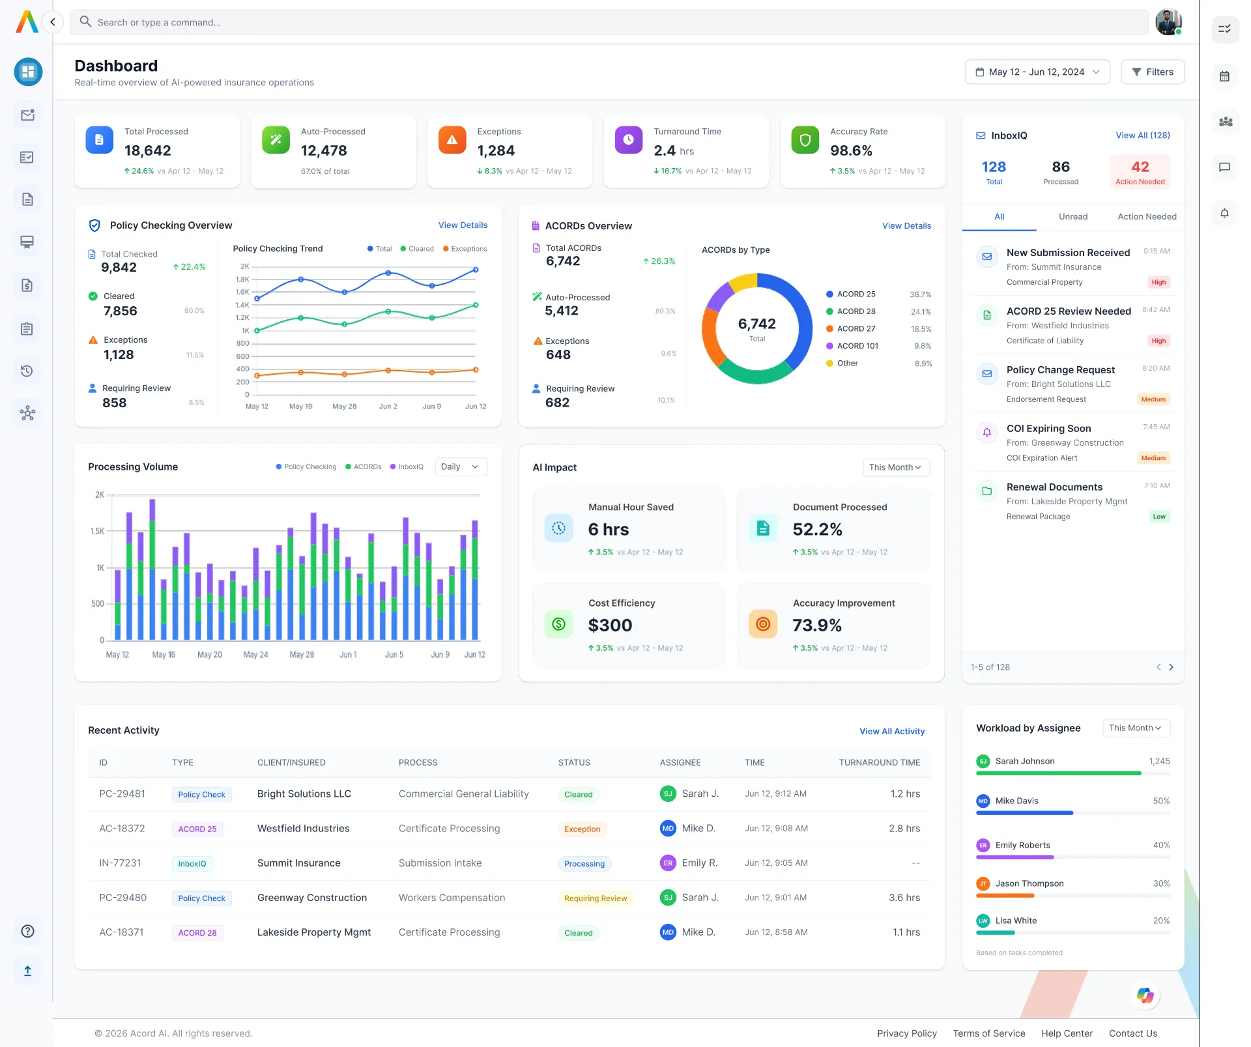Open the team members icon in right rail
The width and height of the screenshot is (1251, 1047).
[x=1225, y=121]
